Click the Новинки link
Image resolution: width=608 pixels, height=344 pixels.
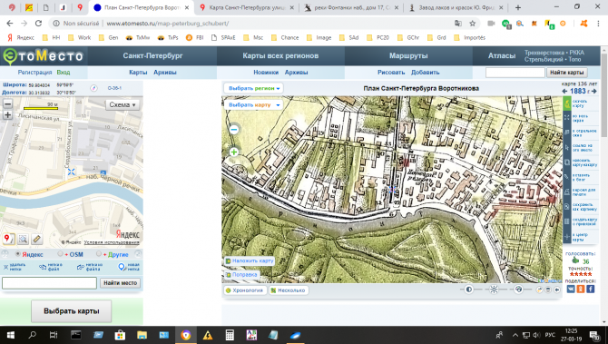coord(266,73)
